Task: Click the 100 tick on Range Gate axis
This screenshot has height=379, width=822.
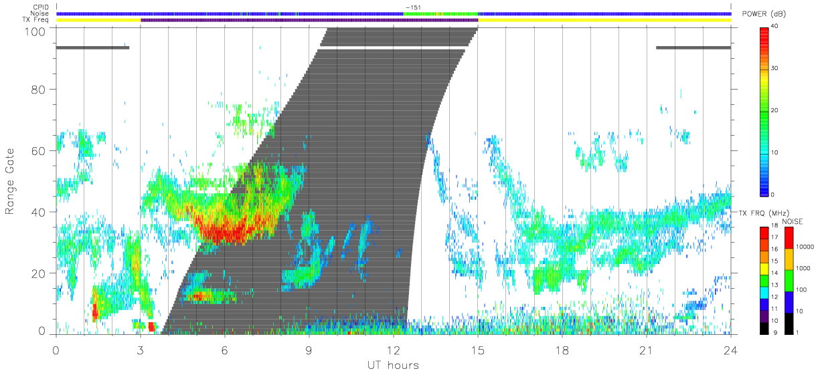Action: pyautogui.click(x=35, y=31)
